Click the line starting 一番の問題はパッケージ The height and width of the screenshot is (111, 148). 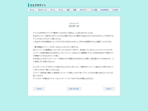[56, 47]
